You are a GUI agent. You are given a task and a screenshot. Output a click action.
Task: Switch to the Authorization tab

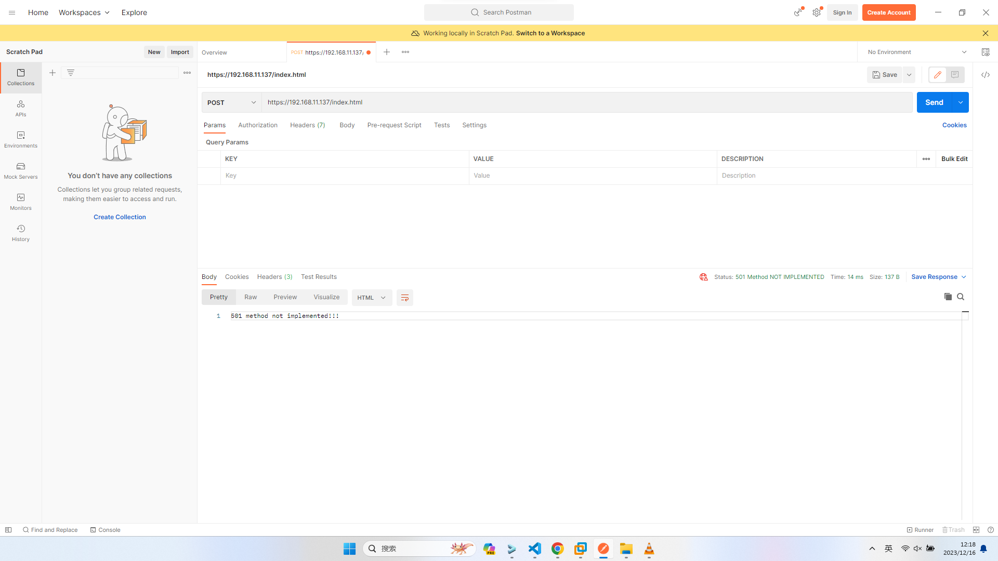pyautogui.click(x=257, y=125)
